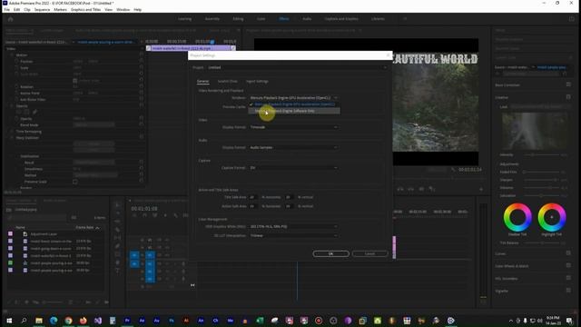Toggle the Uniform Scale checkbox
This screenshot has width=581, height=327.
(75, 81)
